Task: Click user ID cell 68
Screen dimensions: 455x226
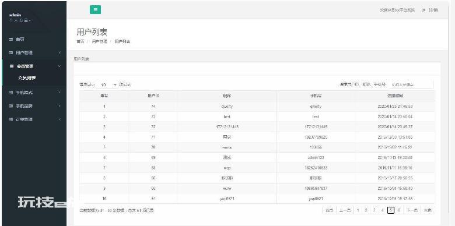Action: 153,168
